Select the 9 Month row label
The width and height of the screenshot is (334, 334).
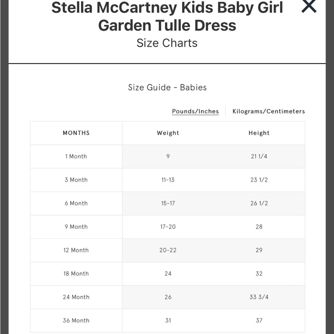[x=76, y=227]
